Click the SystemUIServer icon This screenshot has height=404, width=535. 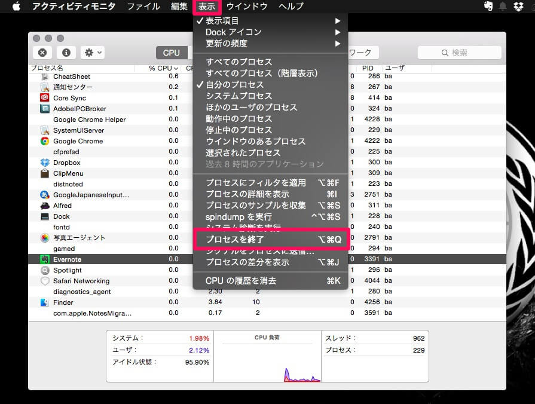[45, 130]
